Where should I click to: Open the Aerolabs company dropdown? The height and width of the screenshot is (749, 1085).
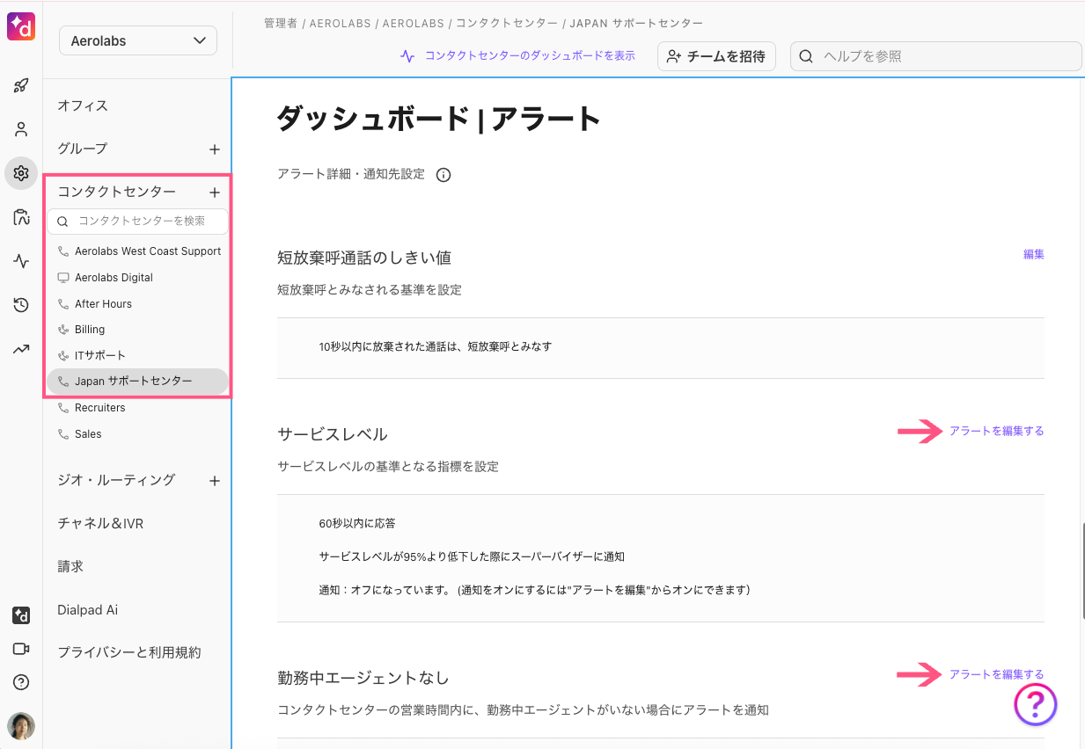click(138, 40)
